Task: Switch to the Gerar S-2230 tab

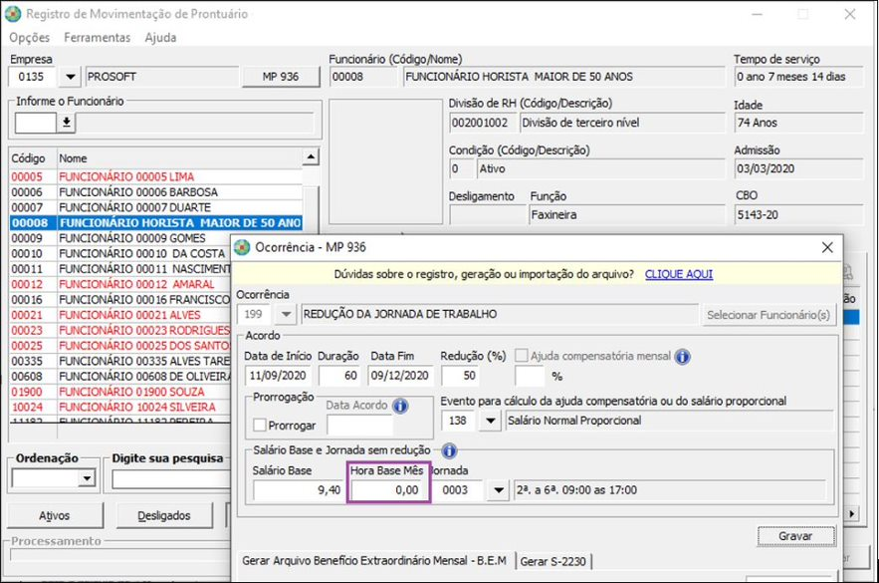Action: [x=553, y=561]
